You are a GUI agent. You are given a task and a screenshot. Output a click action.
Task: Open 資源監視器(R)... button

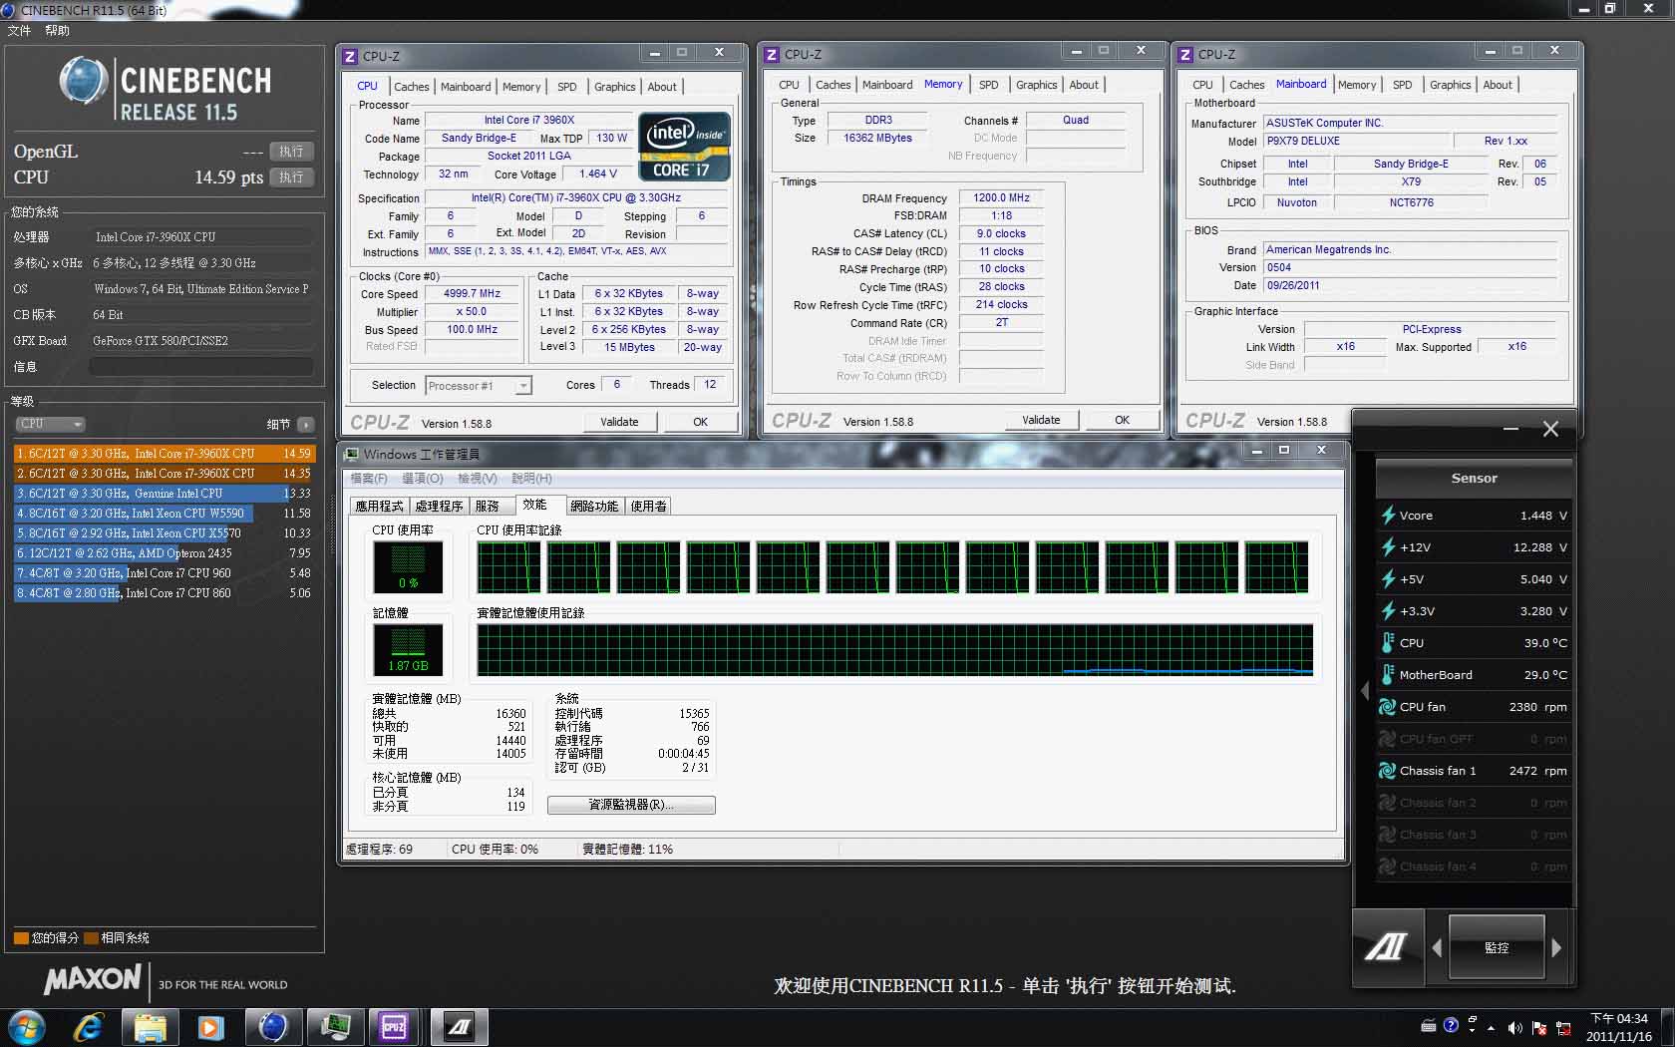point(631,805)
